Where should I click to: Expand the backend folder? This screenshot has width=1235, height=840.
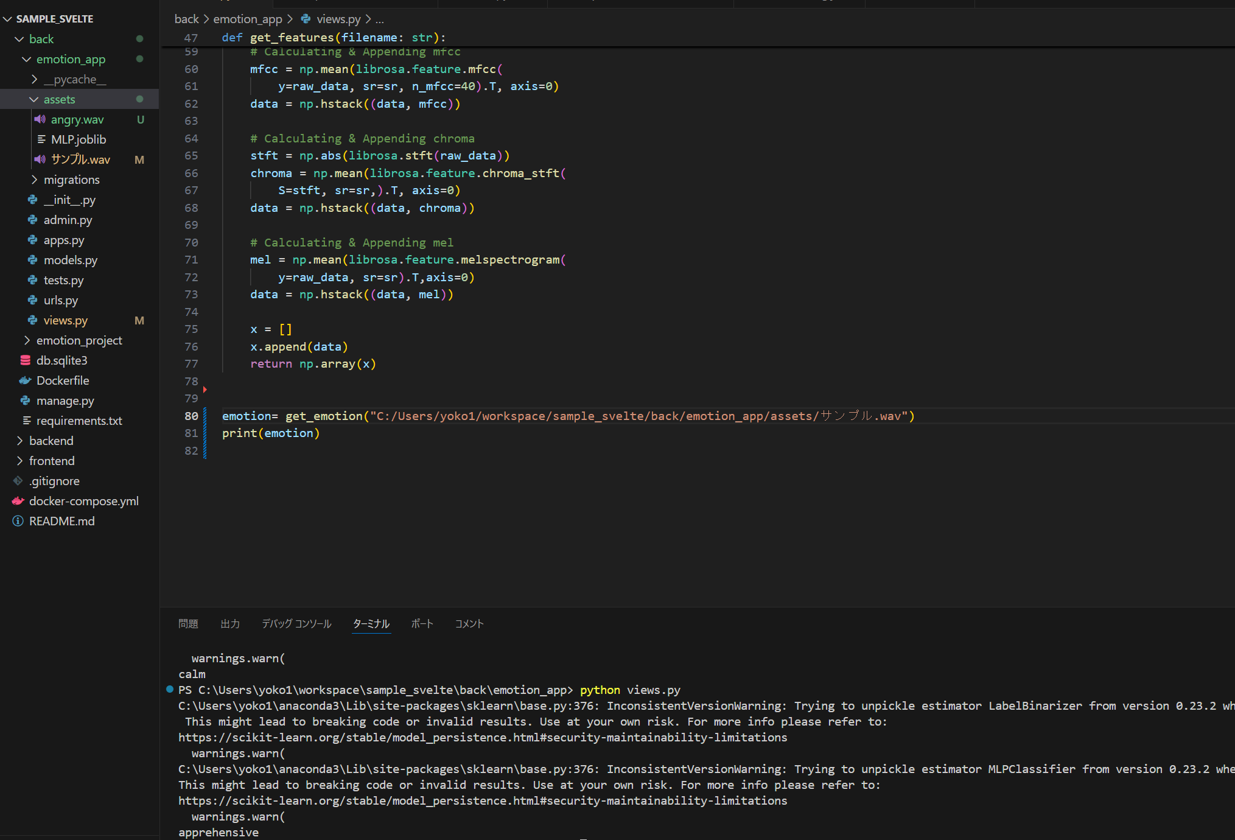pyautogui.click(x=19, y=441)
